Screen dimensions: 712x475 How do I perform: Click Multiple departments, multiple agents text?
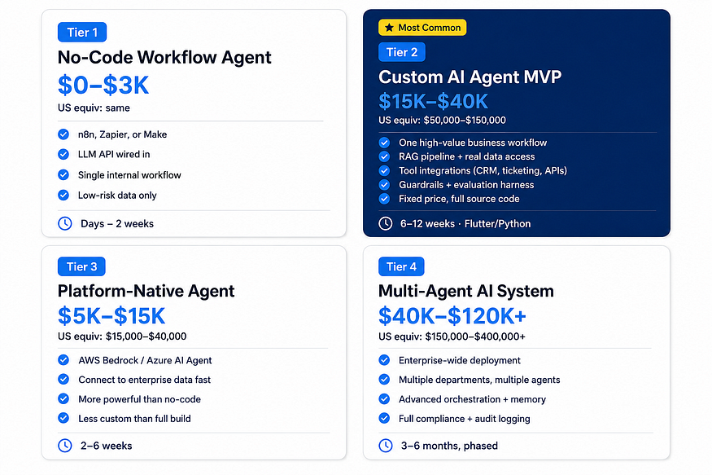point(479,380)
